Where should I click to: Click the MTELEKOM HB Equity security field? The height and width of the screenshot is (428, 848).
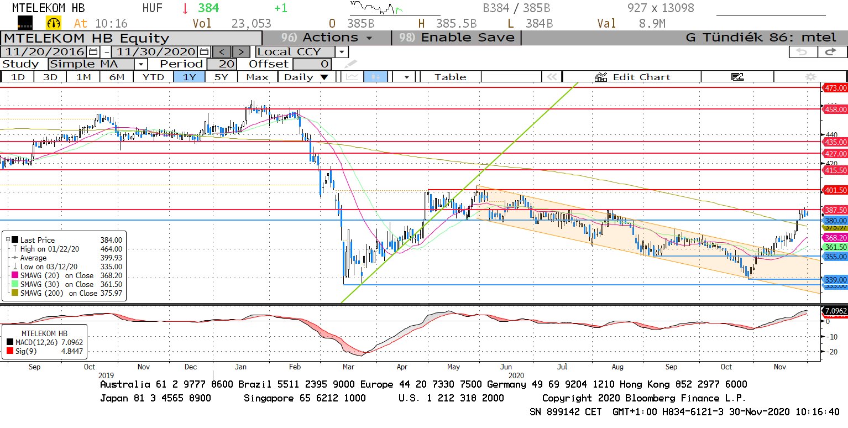(132, 38)
